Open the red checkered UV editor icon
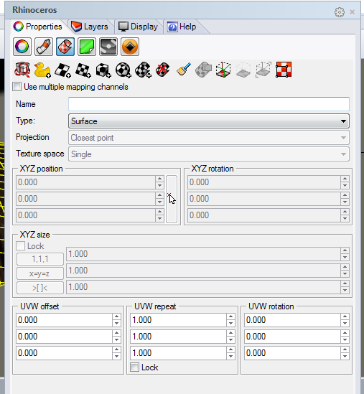Screen dimensions: 364x394 [x=284, y=70]
